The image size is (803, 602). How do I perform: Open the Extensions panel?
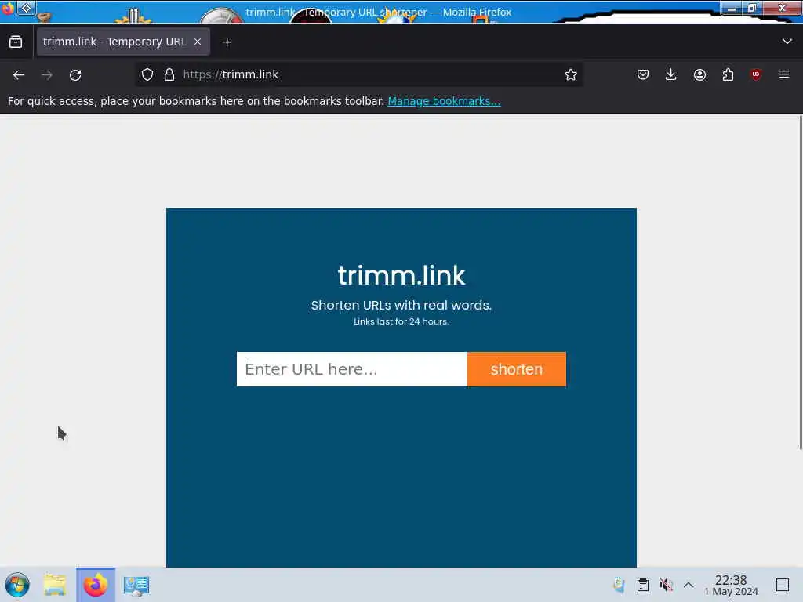[x=728, y=74]
